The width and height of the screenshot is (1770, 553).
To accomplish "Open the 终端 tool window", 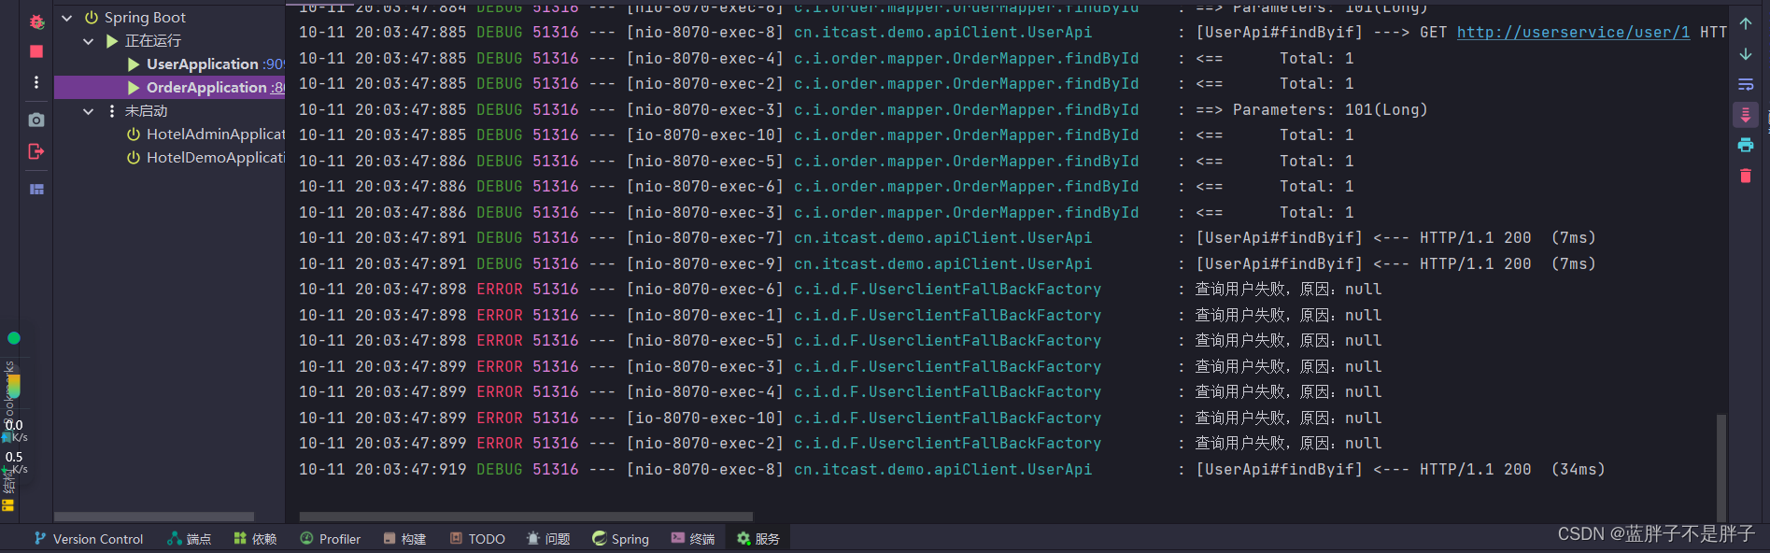I will point(693,539).
